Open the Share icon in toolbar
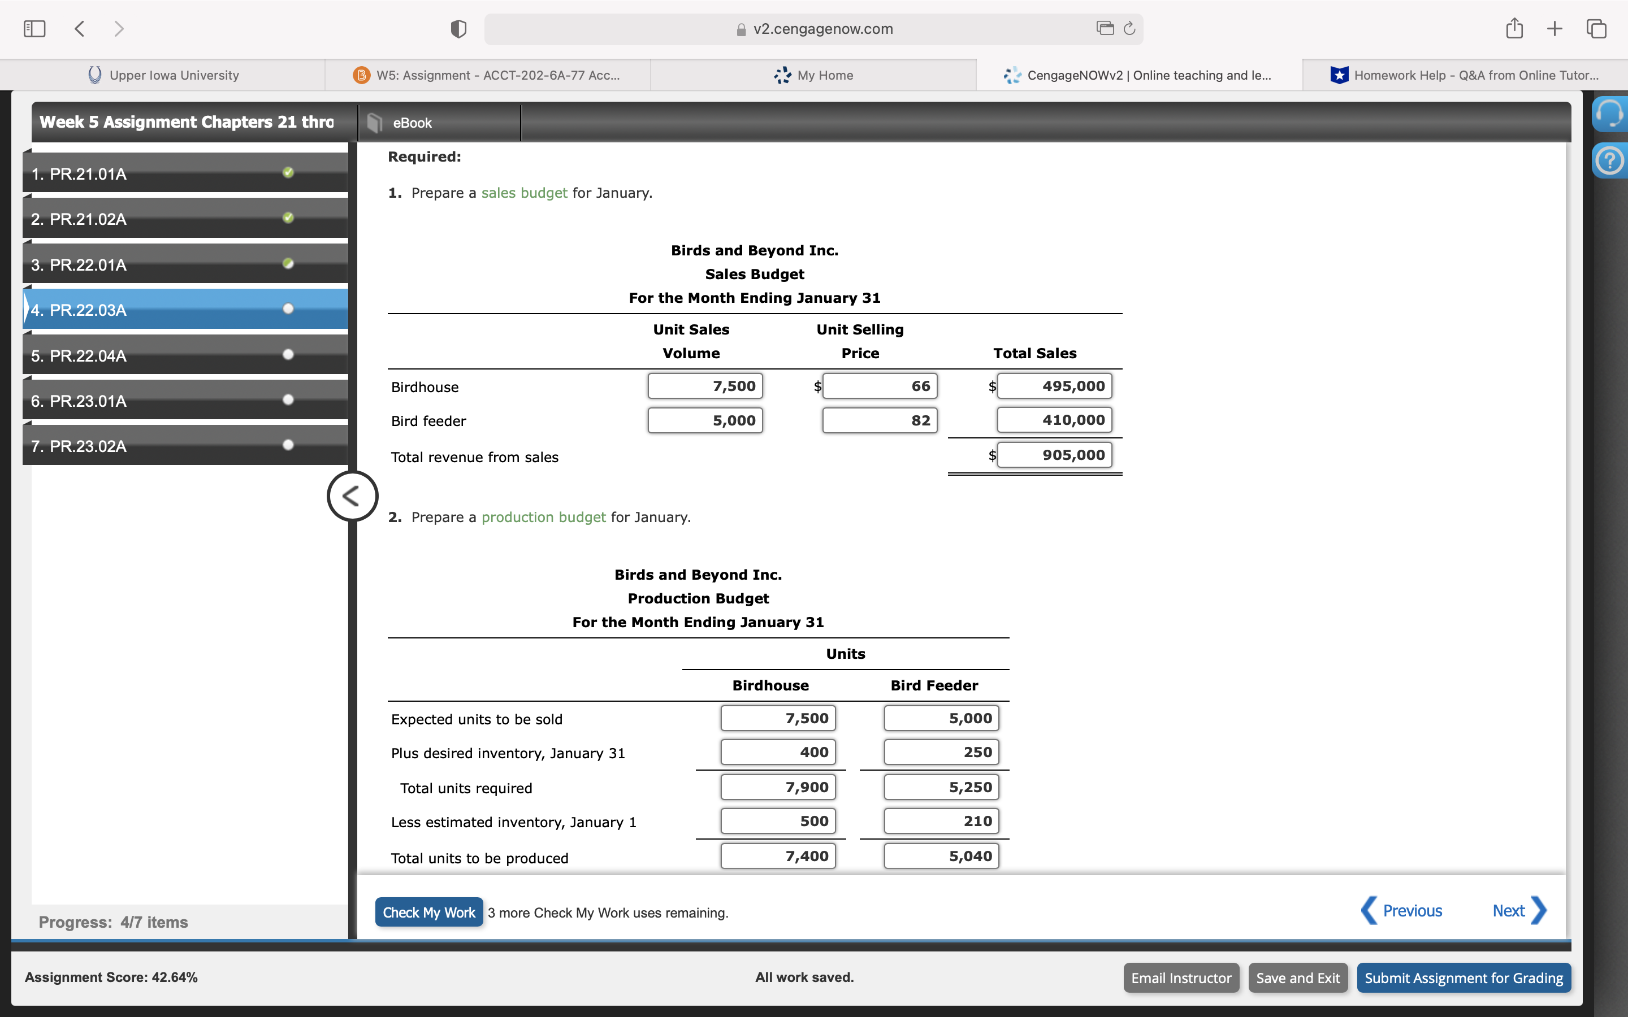The width and height of the screenshot is (1628, 1017). 1514,29
